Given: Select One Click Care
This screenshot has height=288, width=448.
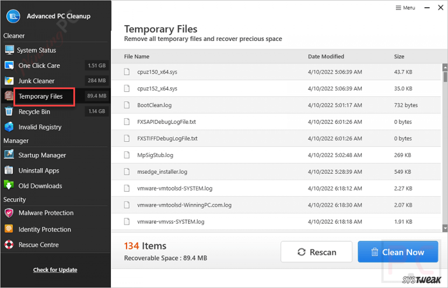Looking at the screenshot, I should coord(39,66).
